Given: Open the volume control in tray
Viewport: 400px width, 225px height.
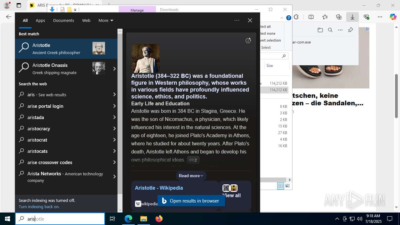Looking at the screenshot, I should click(360, 219).
